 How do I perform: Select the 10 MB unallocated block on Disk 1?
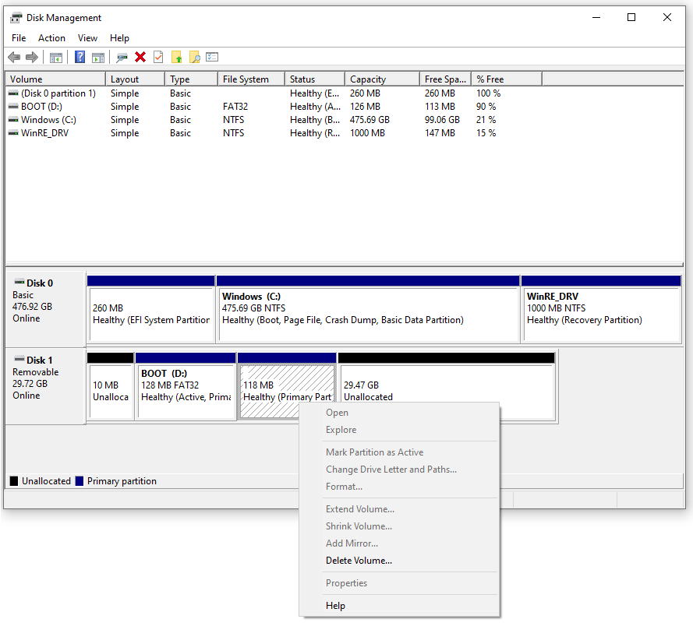111,386
